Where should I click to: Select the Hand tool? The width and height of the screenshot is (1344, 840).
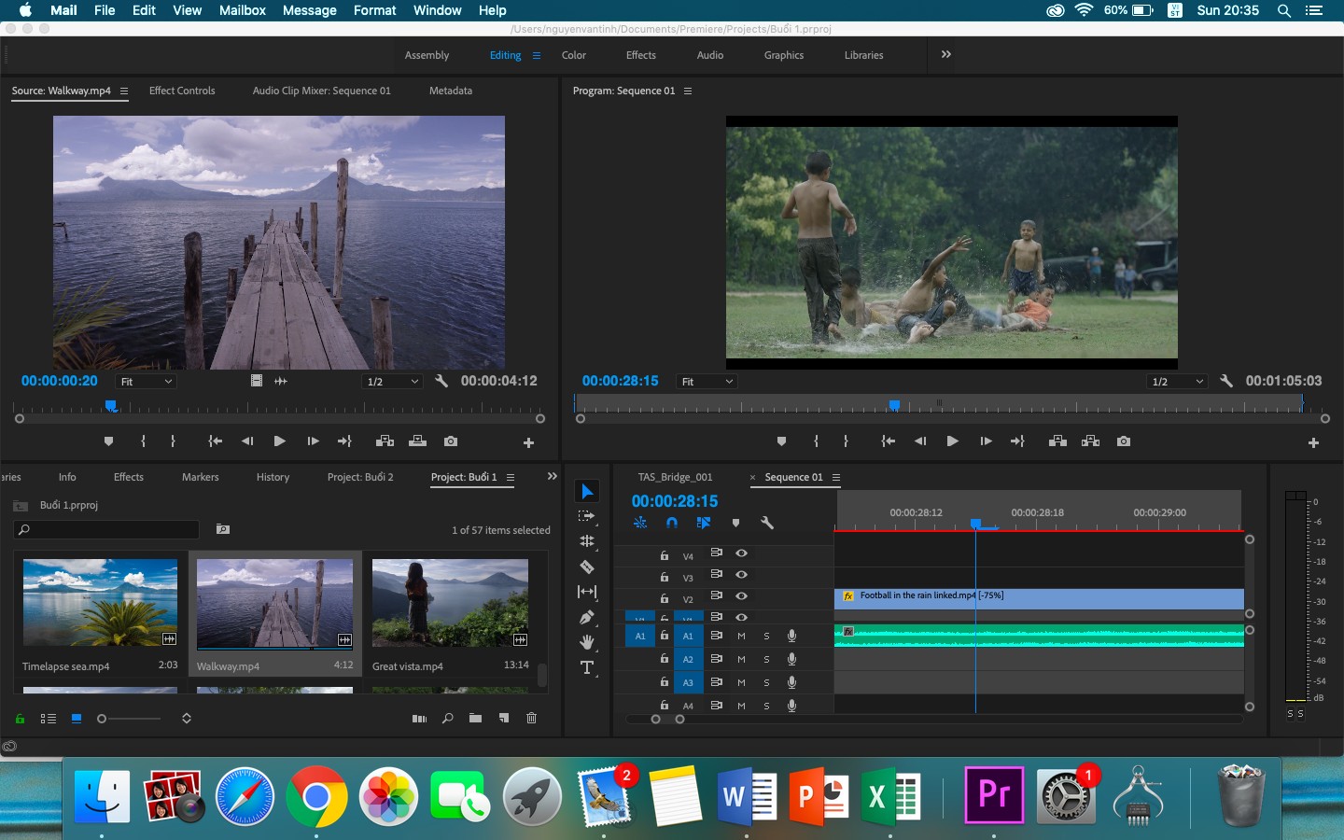pyautogui.click(x=587, y=642)
